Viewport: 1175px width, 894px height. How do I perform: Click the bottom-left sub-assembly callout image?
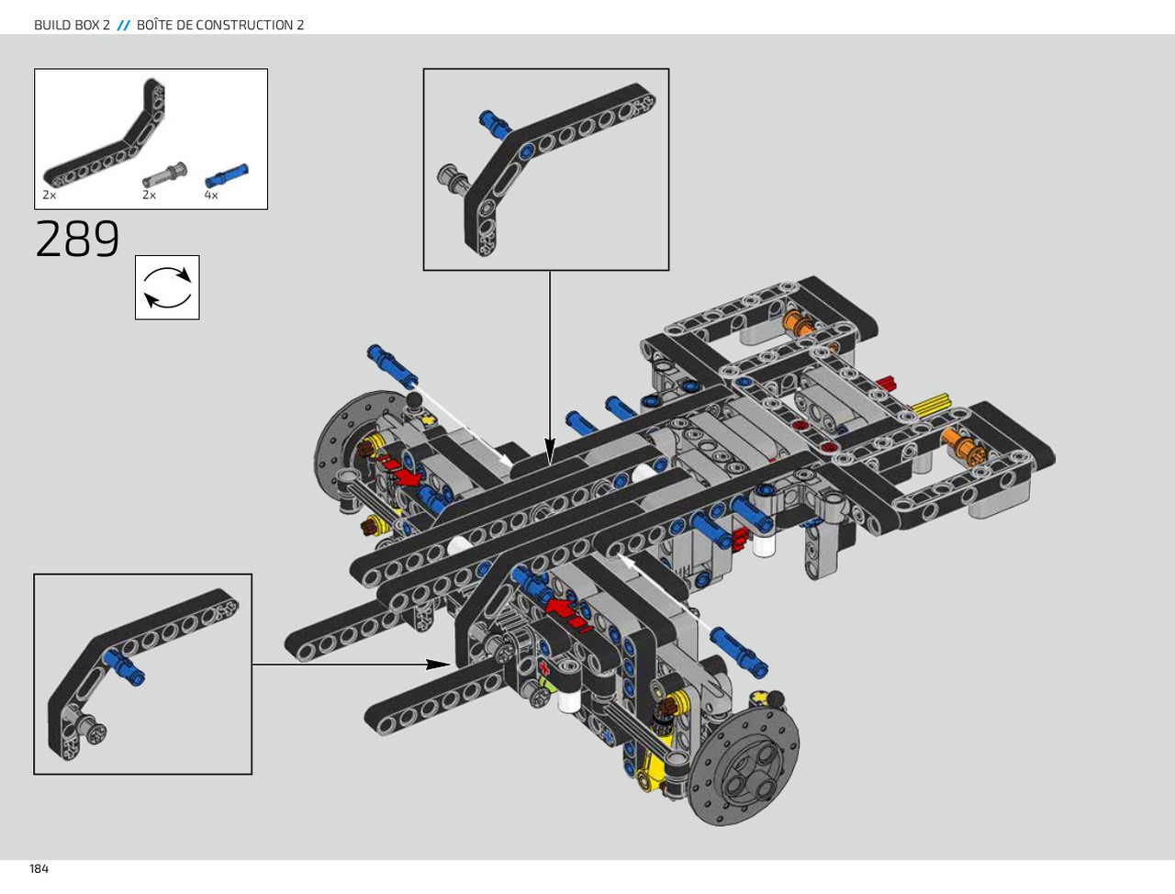click(x=143, y=674)
